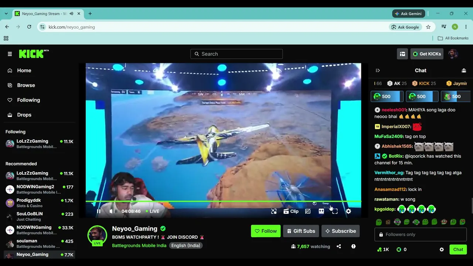Click Neyoo_Gaming streamer avatar with LIVE badge
The height and width of the screenshot is (266, 473).
[97, 235]
